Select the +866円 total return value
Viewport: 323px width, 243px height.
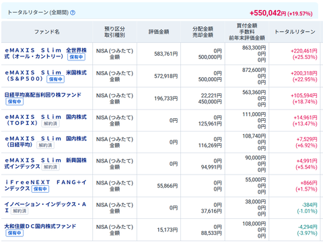[309, 183]
